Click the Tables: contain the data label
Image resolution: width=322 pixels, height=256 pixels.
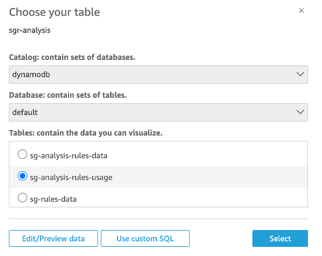click(x=86, y=133)
